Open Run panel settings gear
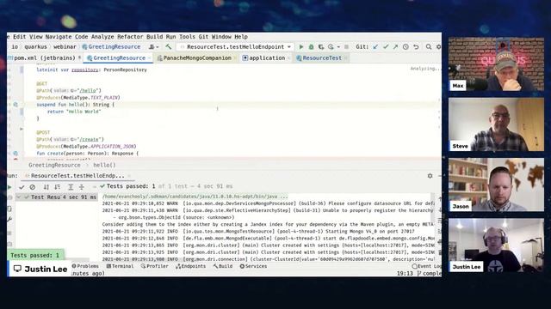The height and width of the screenshot is (309, 551). (x=430, y=176)
